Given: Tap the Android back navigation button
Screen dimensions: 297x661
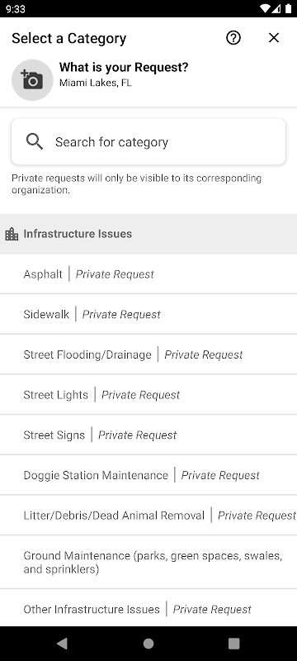Looking at the screenshot, I should coord(62,644).
